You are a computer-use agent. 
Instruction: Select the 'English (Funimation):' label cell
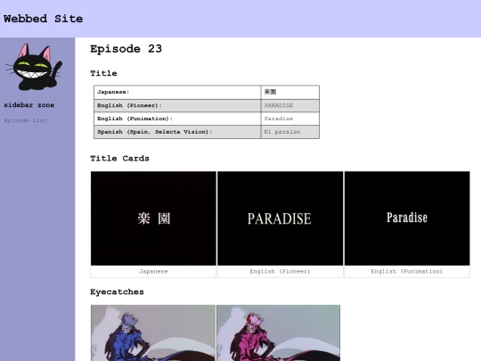(x=177, y=119)
